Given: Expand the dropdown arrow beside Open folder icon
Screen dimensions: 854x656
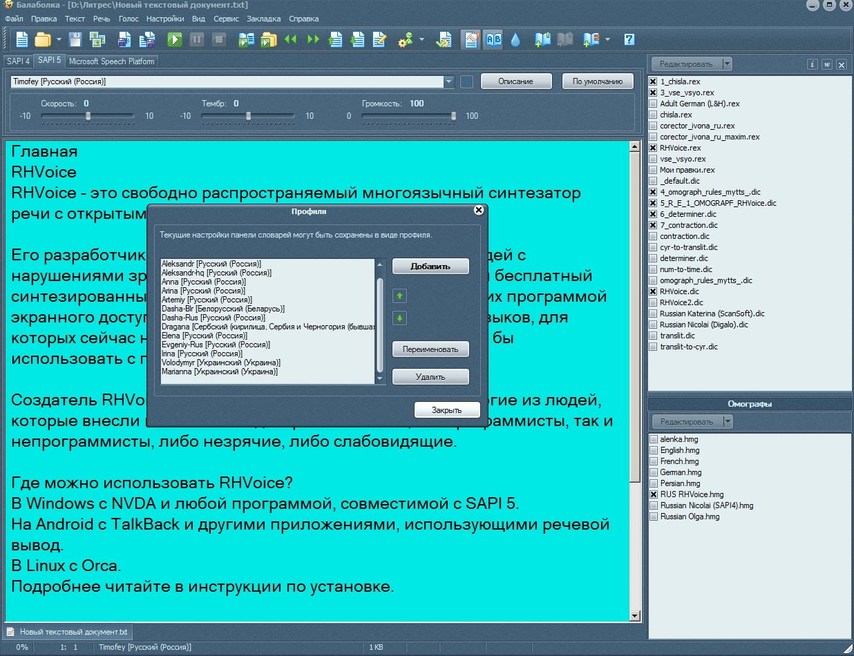Looking at the screenshot, I should [59, 39].
